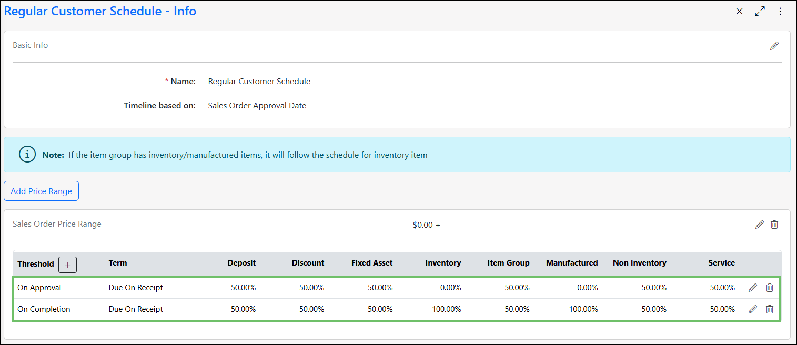Close the Regular Customer Schedule panel
This screenshot has height=345, width=797.
point(739,11)
